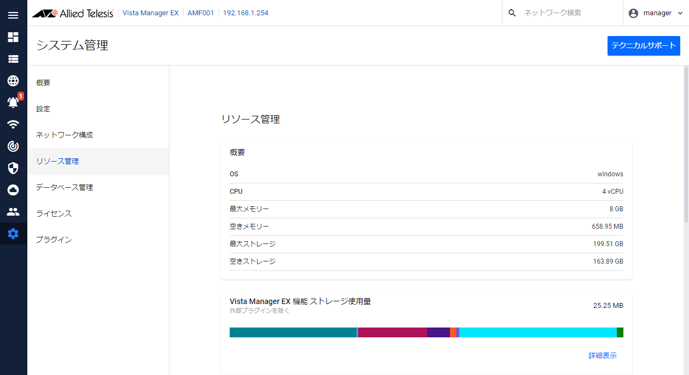The image size is (689, 375).
Task: Click the settings gear icon
Action: coord(13,234)
